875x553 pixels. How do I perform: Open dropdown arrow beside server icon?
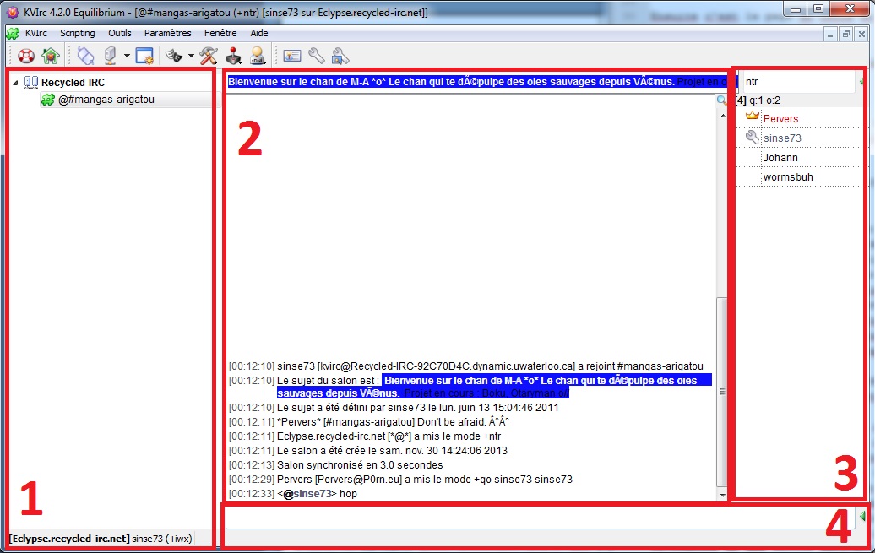(126, 57)
